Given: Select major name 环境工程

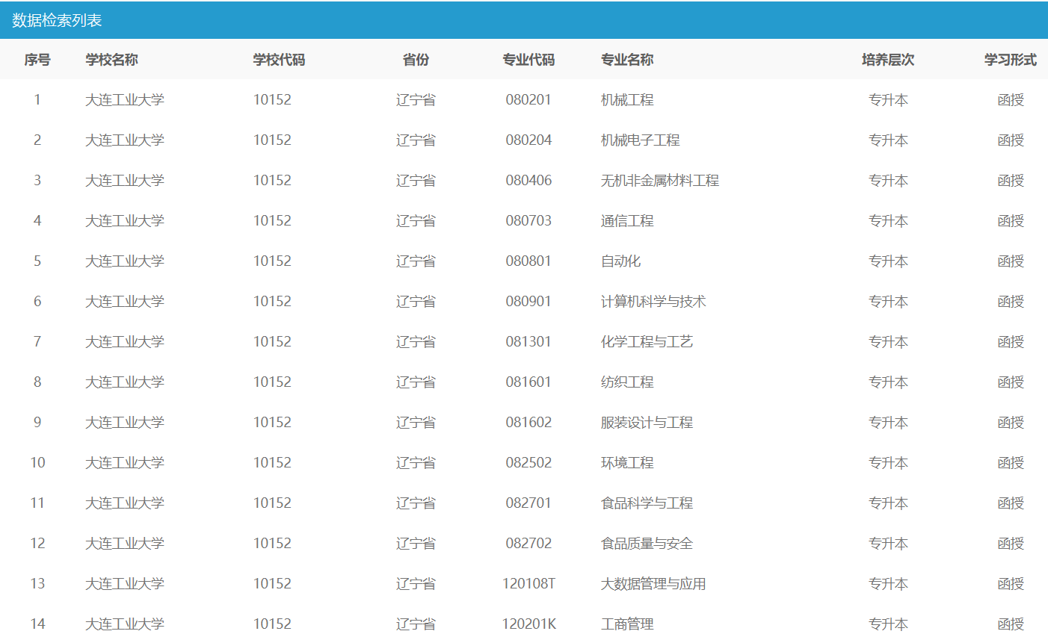Looking at the screenshot, I should (x=627, y=463).
